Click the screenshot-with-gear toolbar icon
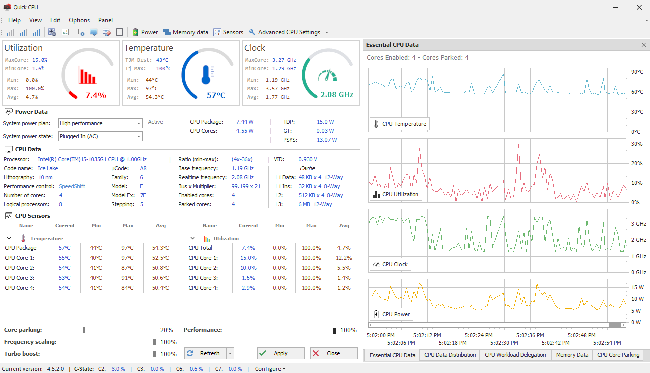 coord(52,32)
